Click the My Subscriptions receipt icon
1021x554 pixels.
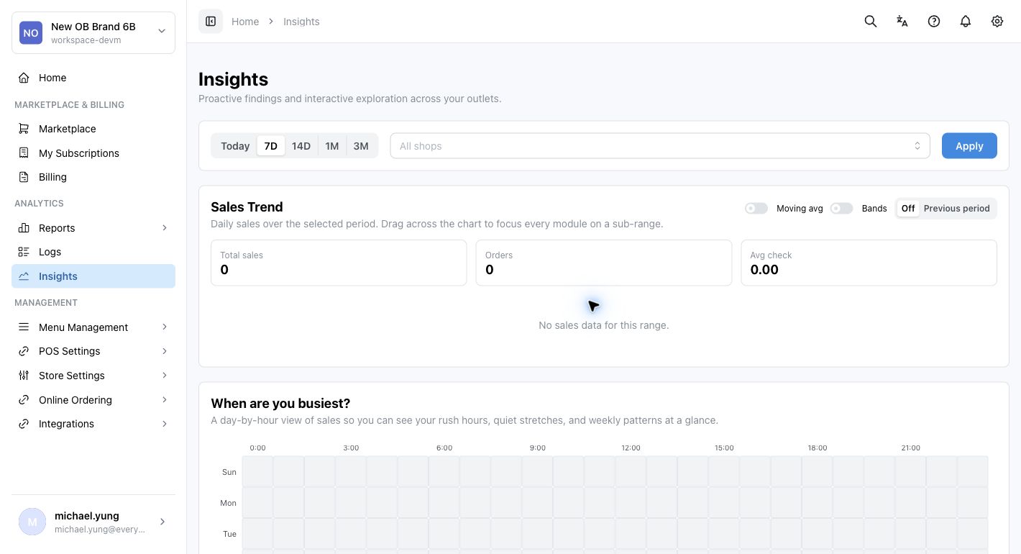[x=24, y=153]
